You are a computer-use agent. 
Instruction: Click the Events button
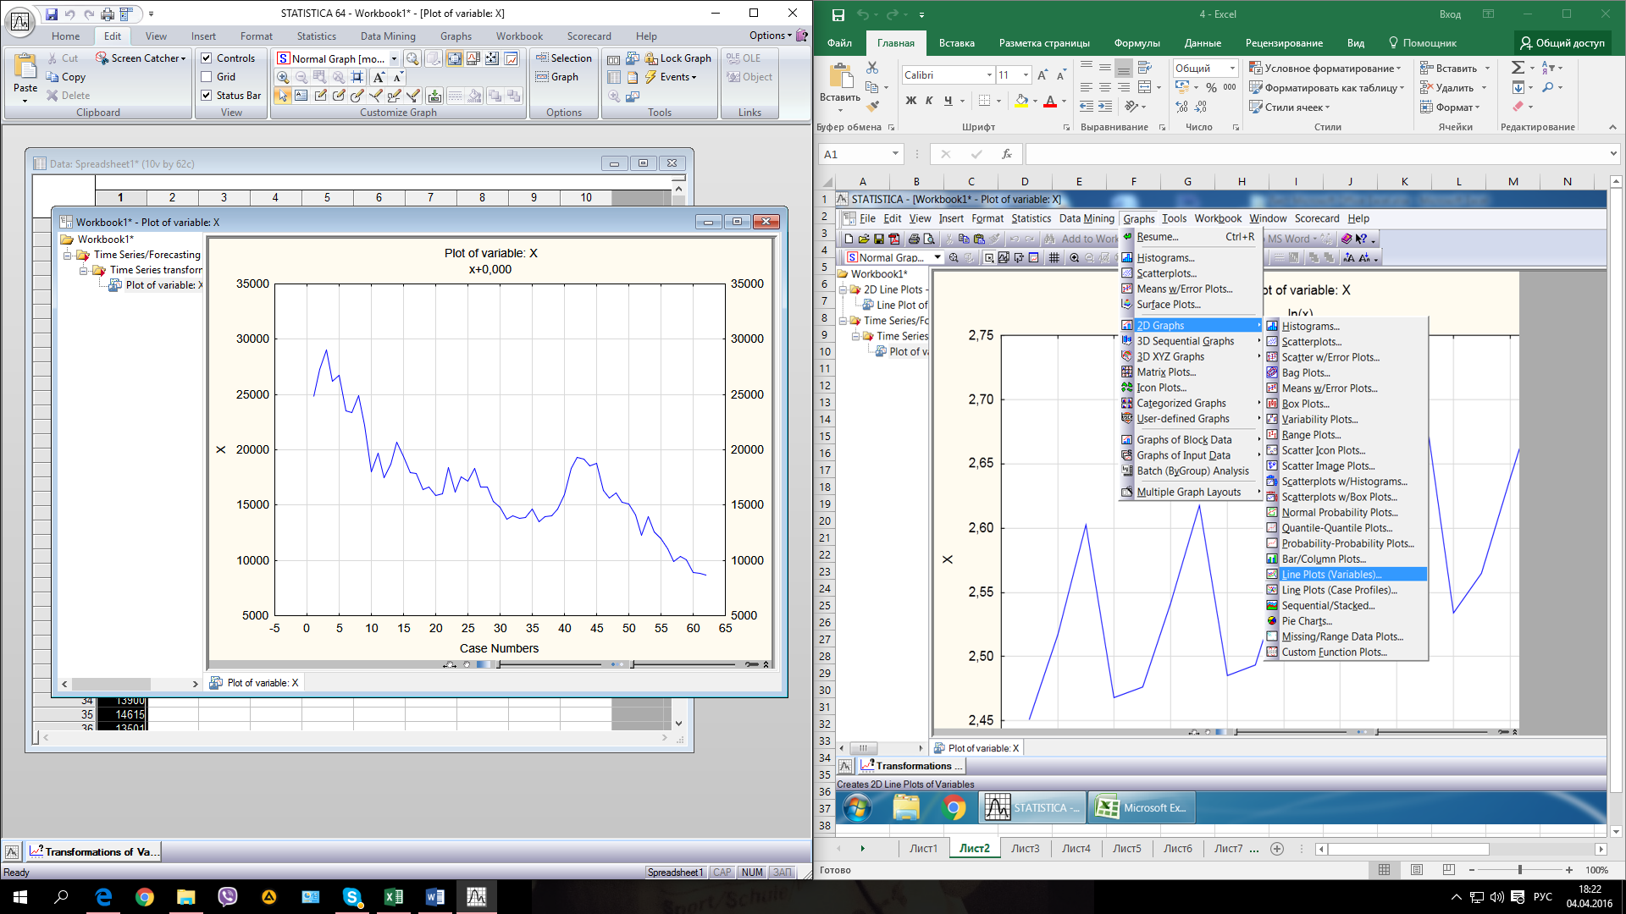click(676, 77)
